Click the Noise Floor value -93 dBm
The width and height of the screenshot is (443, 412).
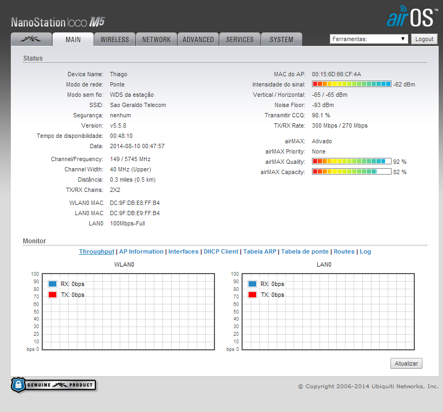[x=323, y=105]
